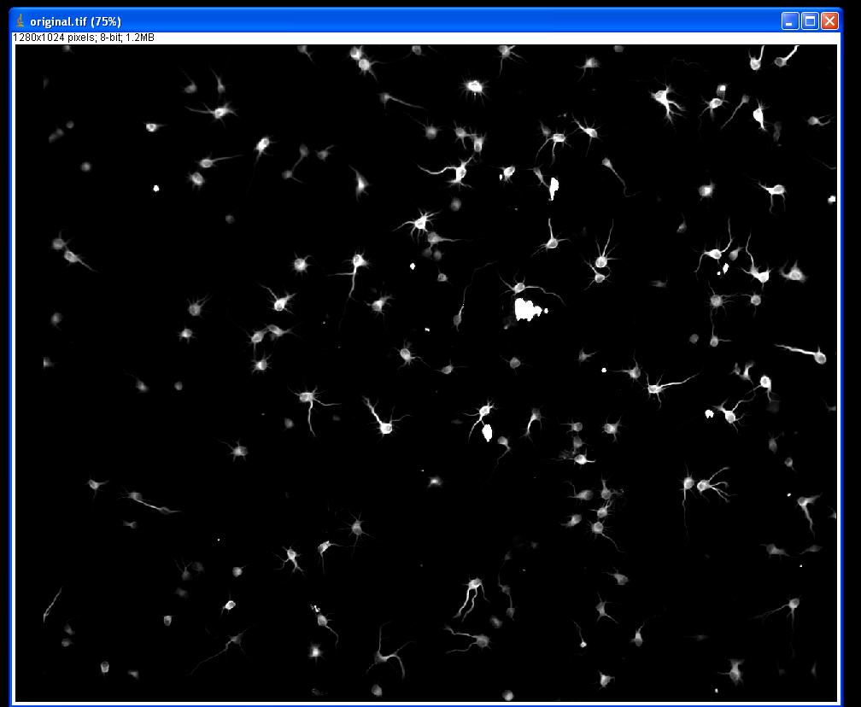Viewport: 861px width, 707px height.
Task: Click the bright round cell at top center
Action: click(475, 86)
